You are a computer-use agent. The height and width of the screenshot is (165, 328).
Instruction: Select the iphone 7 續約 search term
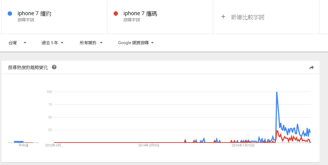tap(34, 13)
